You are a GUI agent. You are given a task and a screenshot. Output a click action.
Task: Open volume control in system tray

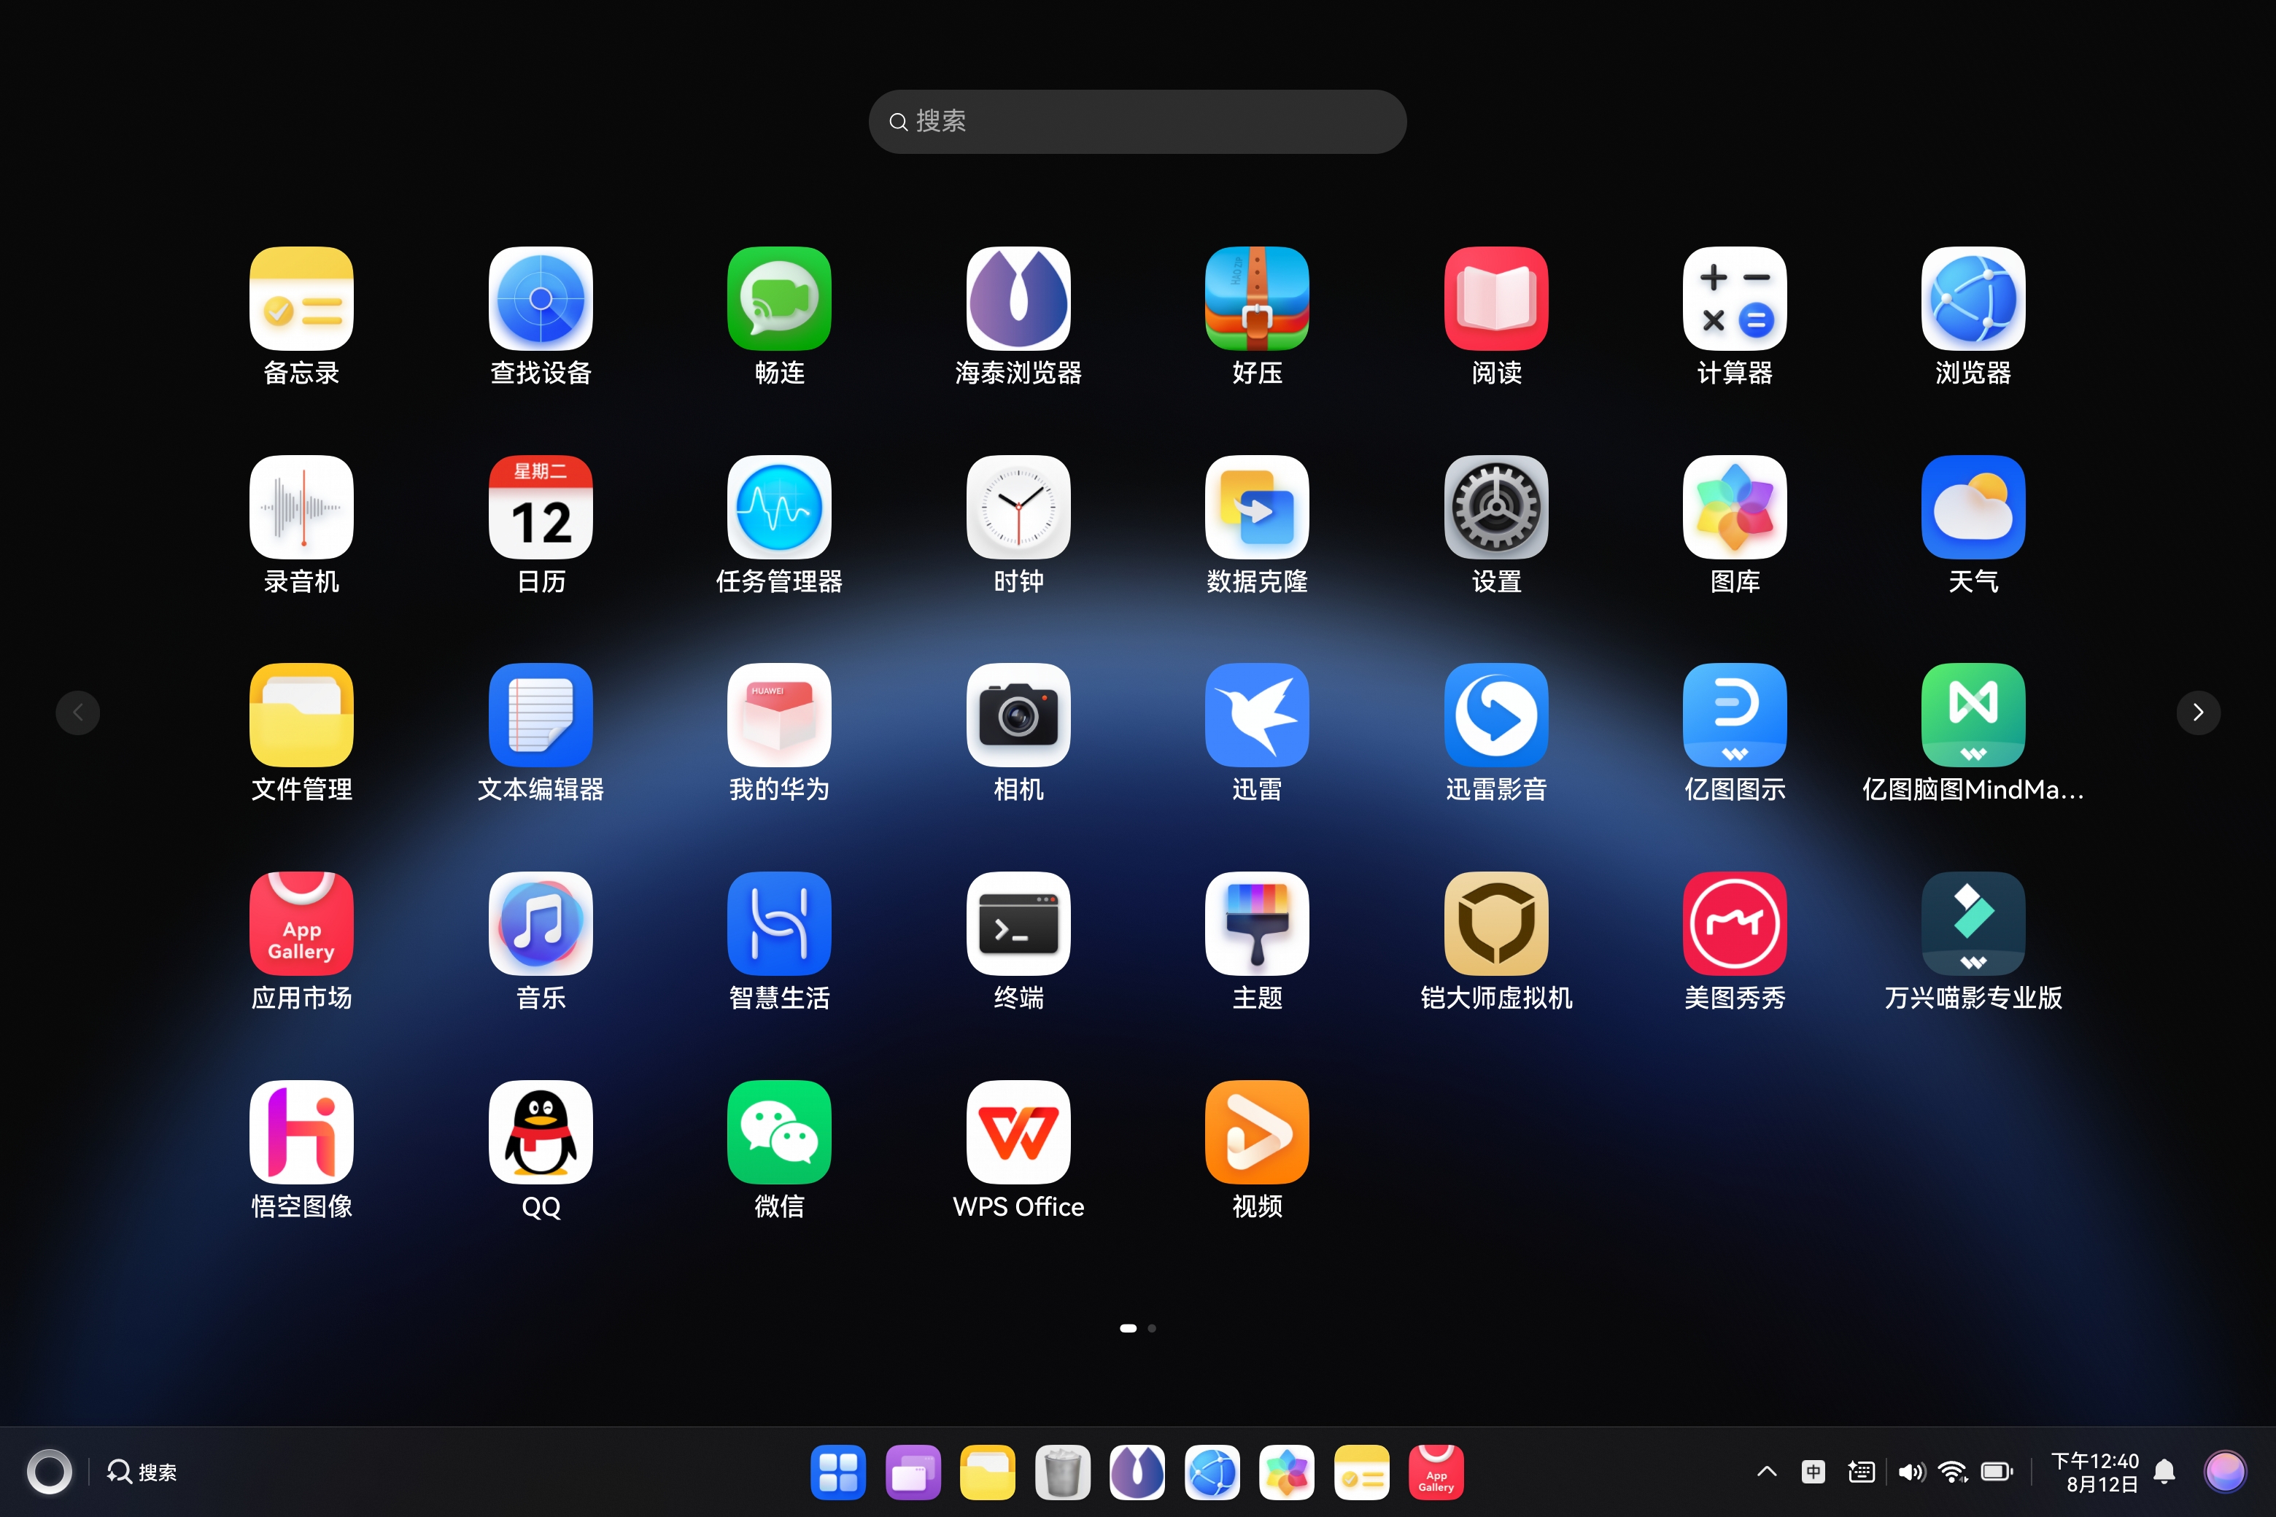1911,1472
